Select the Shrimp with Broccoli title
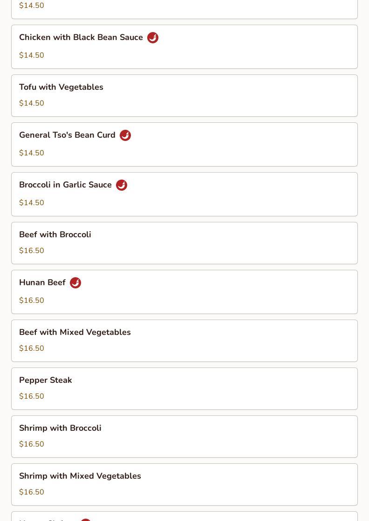This screenshot has height=521, width=369. [60, 428]
